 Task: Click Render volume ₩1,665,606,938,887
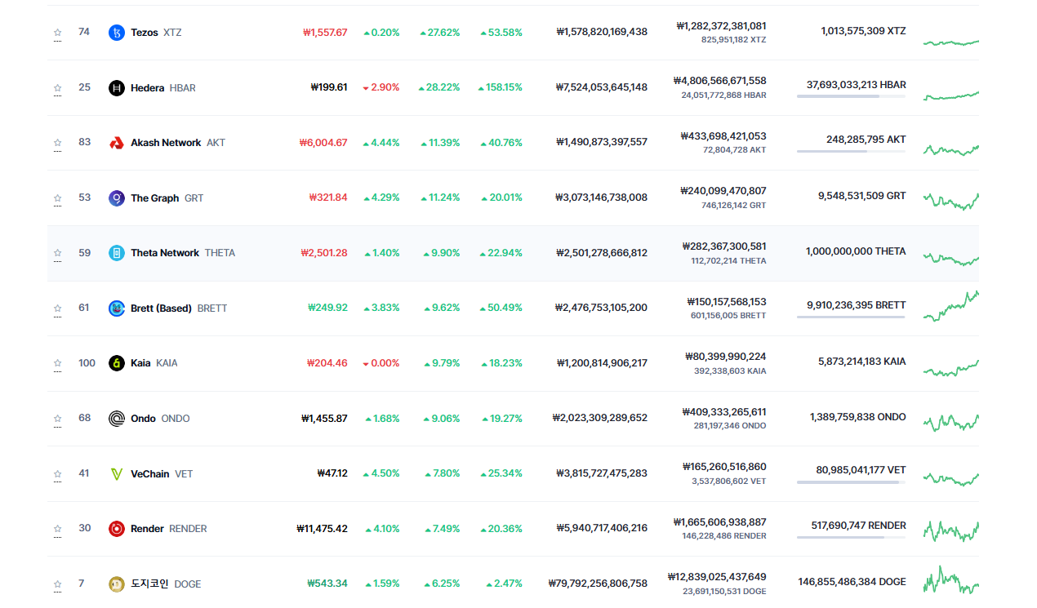pos(720,522)
